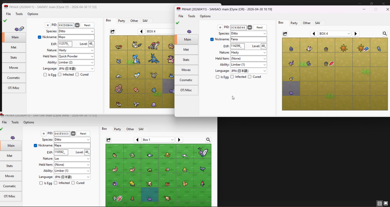Enable Is Egg checkbox for Mopo
Image resolution: width=390 pixels, height=207 pixels.
point(45,74)
